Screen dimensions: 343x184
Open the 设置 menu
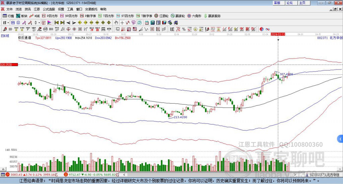pos(61,9)
